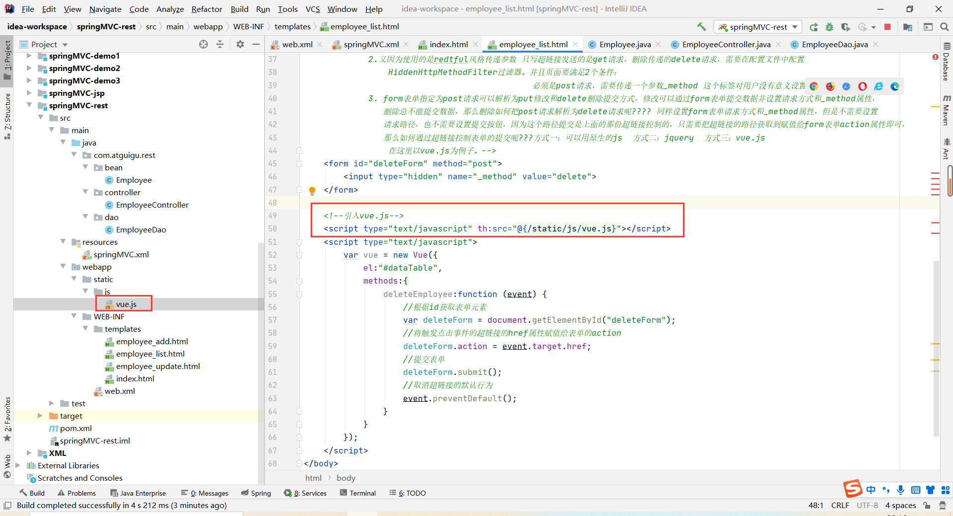953x516 pixels.
Task: Expand the test folder
Action: [x=52, y=403]
